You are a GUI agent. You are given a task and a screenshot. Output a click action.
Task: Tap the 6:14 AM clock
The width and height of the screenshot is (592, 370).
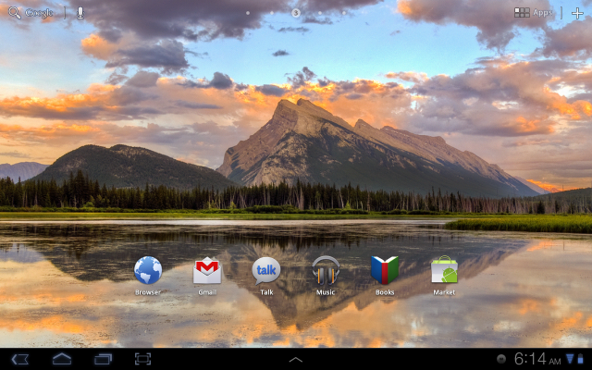537,359
